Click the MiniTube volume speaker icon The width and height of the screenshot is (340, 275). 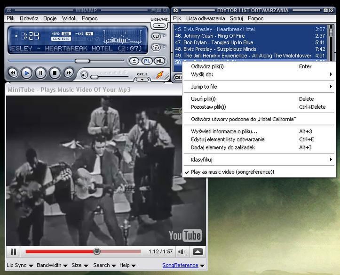point(183,252)
